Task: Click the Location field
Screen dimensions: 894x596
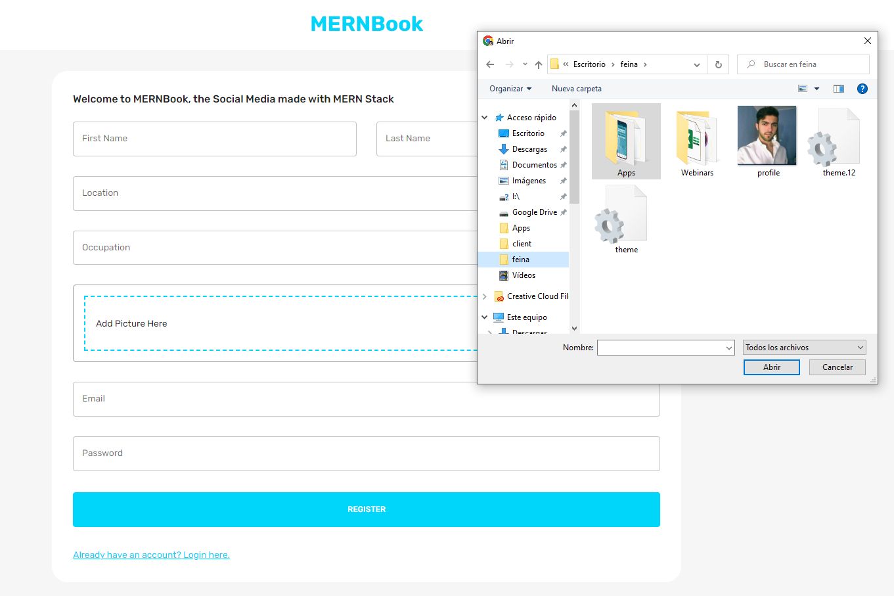Action: coord(275,193)
